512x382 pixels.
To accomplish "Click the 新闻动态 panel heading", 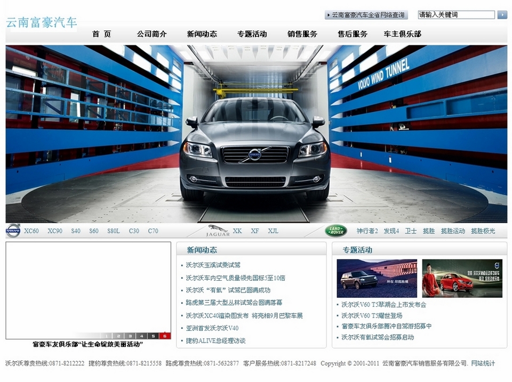I will tap(202, 250).
